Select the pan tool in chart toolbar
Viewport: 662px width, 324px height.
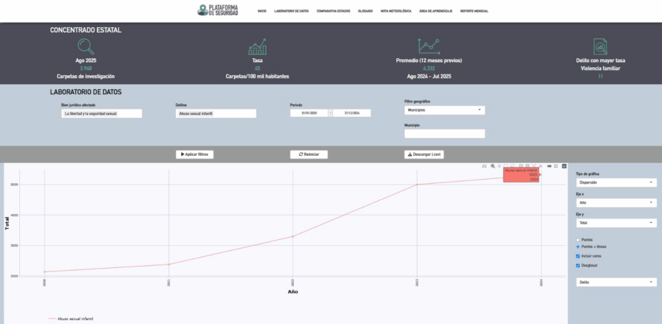click(x=499, y=166)
